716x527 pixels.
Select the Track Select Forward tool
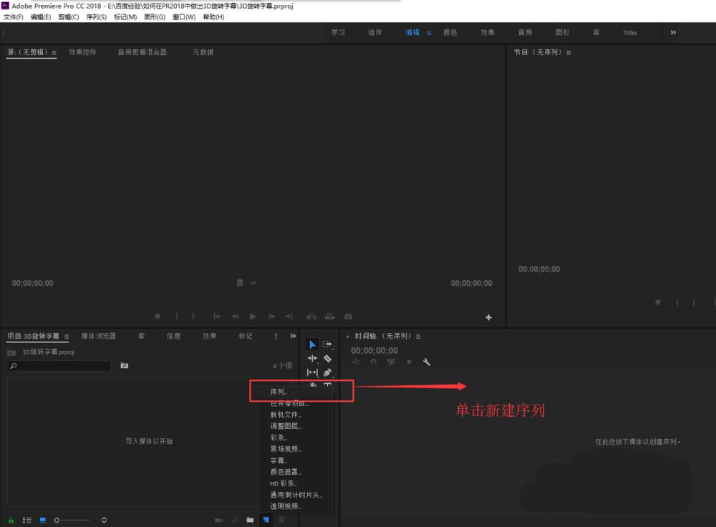[x=327, y=344]
